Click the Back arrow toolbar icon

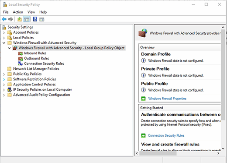pyautogui.click(x=4, y=19)
